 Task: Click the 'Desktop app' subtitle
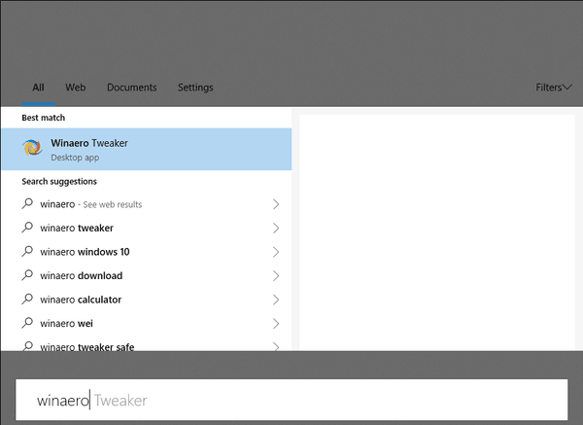[75, 158]
